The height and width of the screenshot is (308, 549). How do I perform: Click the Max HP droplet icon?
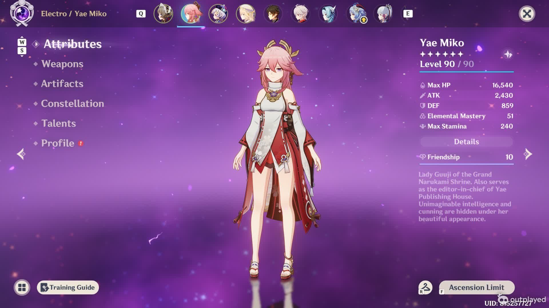[x=423, y=85]
